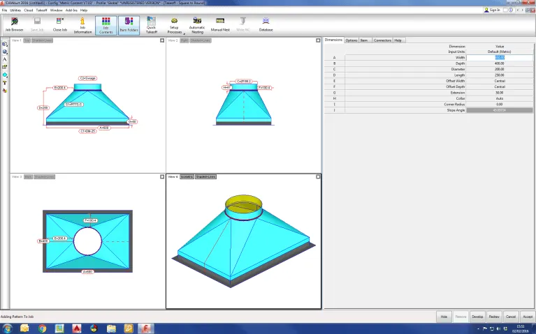Image resolution: width=536 pixels, height=334 pixels.
Task: Toggle the Item Folders panel
Action: coord(129,26)
